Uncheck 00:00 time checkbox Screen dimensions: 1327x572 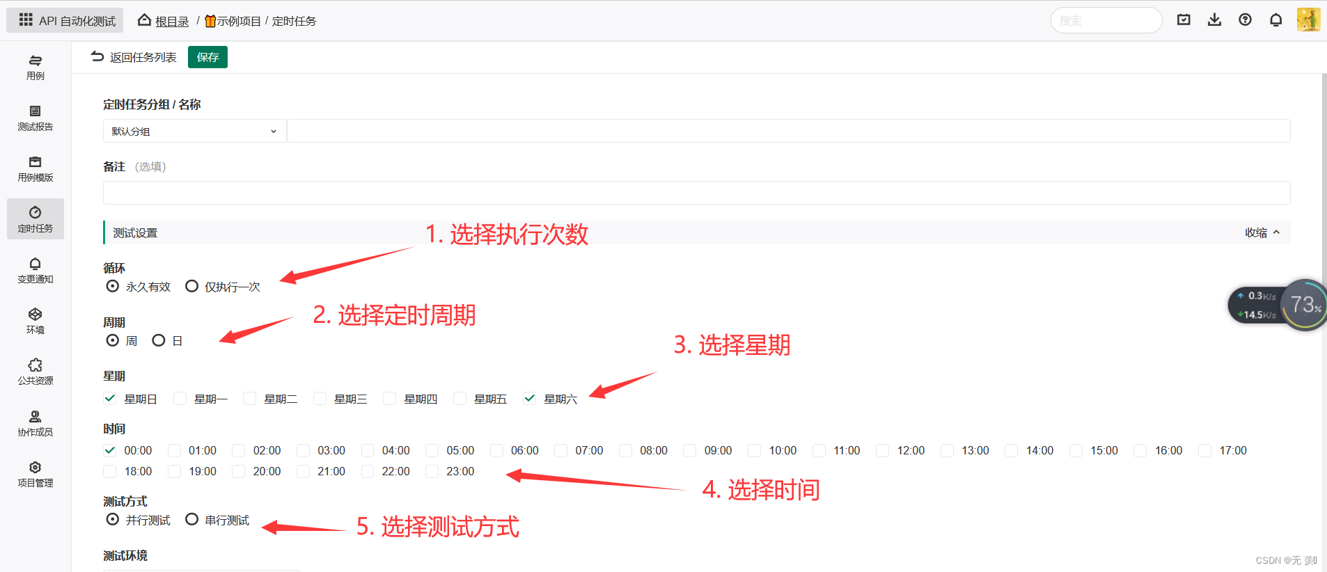tap(109, 450)
